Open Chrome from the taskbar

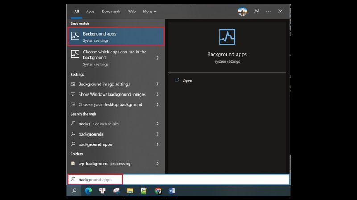[x=158, y=191]
